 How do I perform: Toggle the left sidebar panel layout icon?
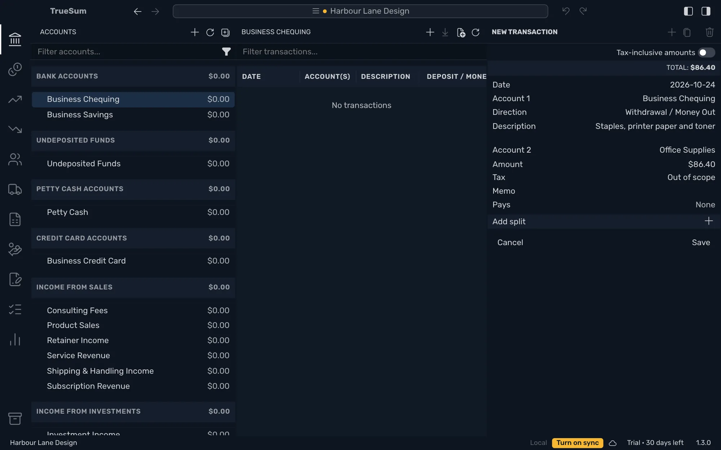coord(688,11)
